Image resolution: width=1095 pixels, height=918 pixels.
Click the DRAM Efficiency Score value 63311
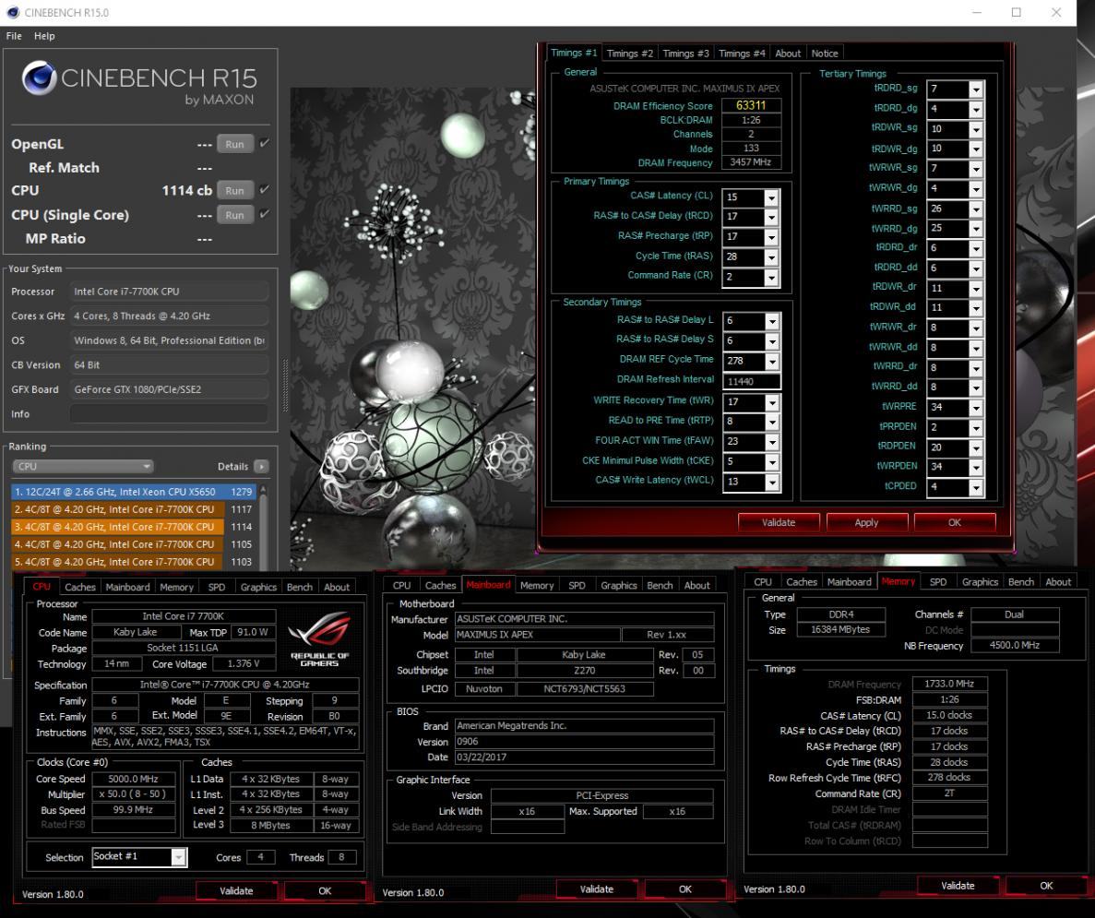point(752,105)
